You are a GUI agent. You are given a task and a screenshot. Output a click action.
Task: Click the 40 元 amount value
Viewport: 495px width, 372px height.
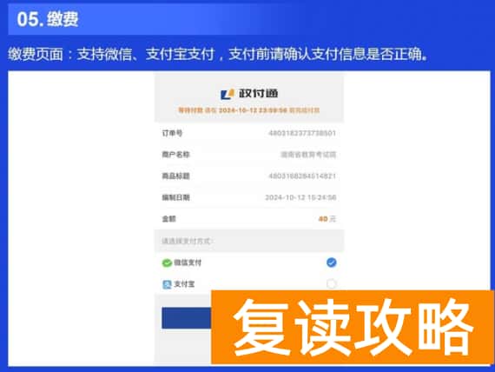click(327, 219)
